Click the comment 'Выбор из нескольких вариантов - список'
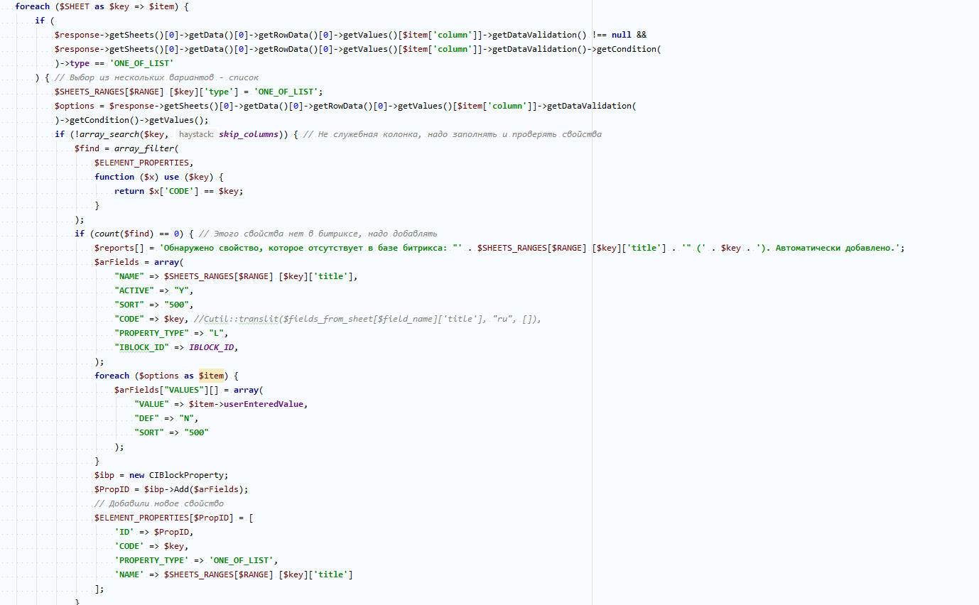Image resolution: width=979 pixels, height=605 pixels. point(156,77)
